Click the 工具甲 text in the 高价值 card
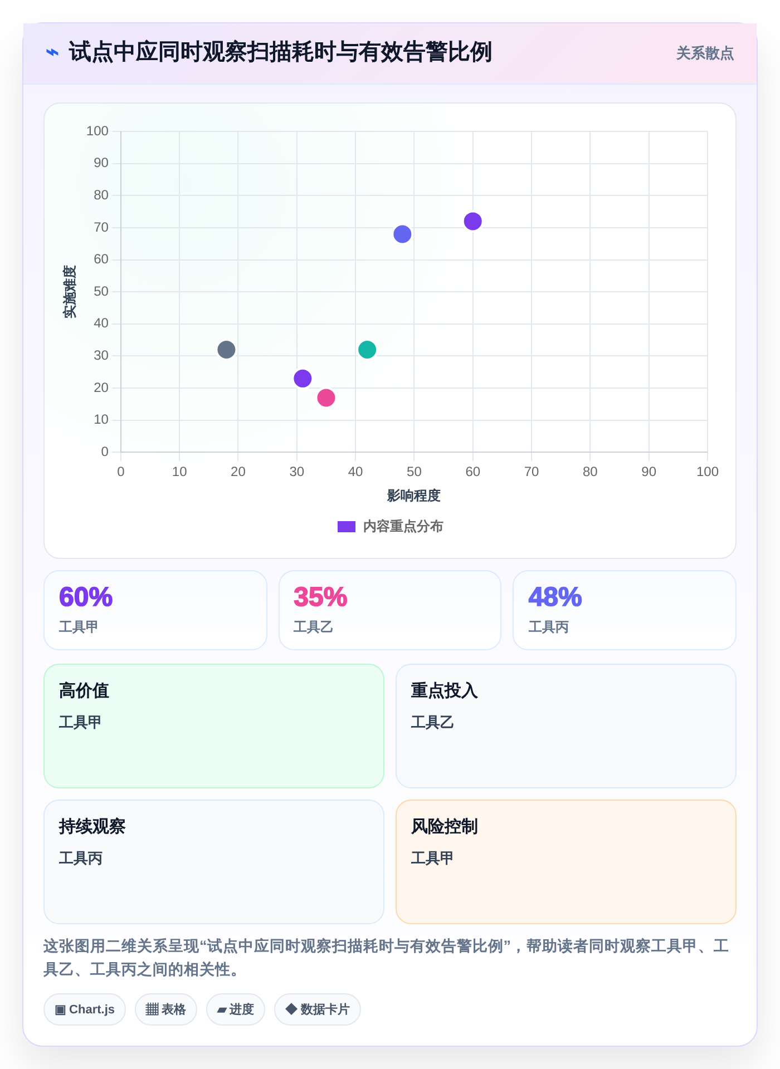This screenshot has width=780, height=1069. coord(80,723)
